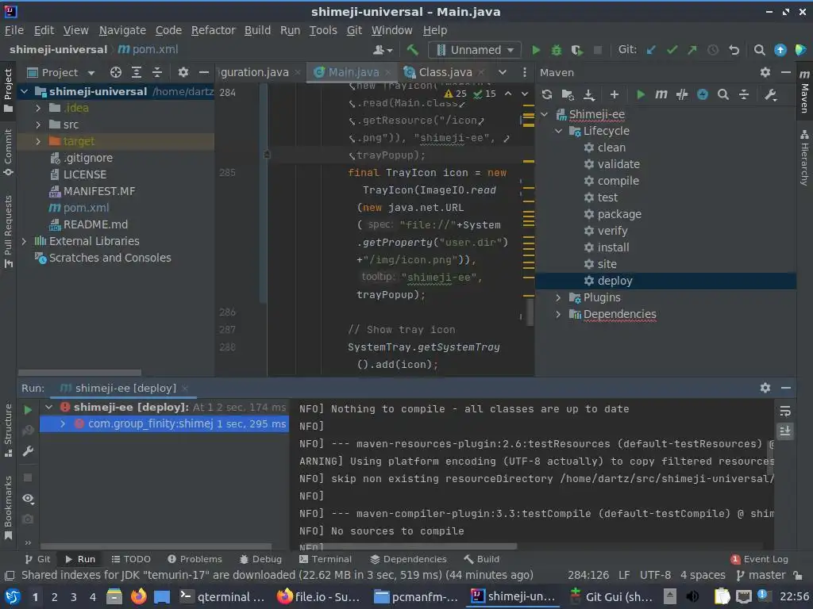Click Execute Maven Goal m icon
813x609 pixels.
pos(661,94)
